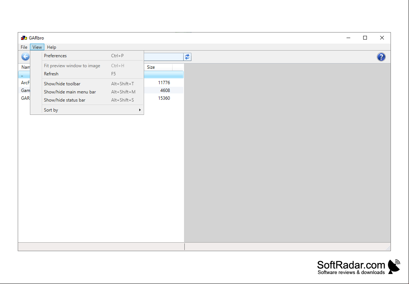Screen dimensions: 409x284
Task: Select the file row with size 15360
Action: tap(101, 98)
